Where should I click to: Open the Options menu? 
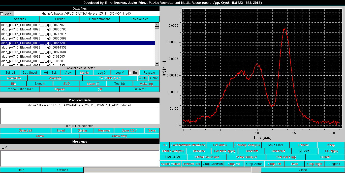(x=62, y=170)
